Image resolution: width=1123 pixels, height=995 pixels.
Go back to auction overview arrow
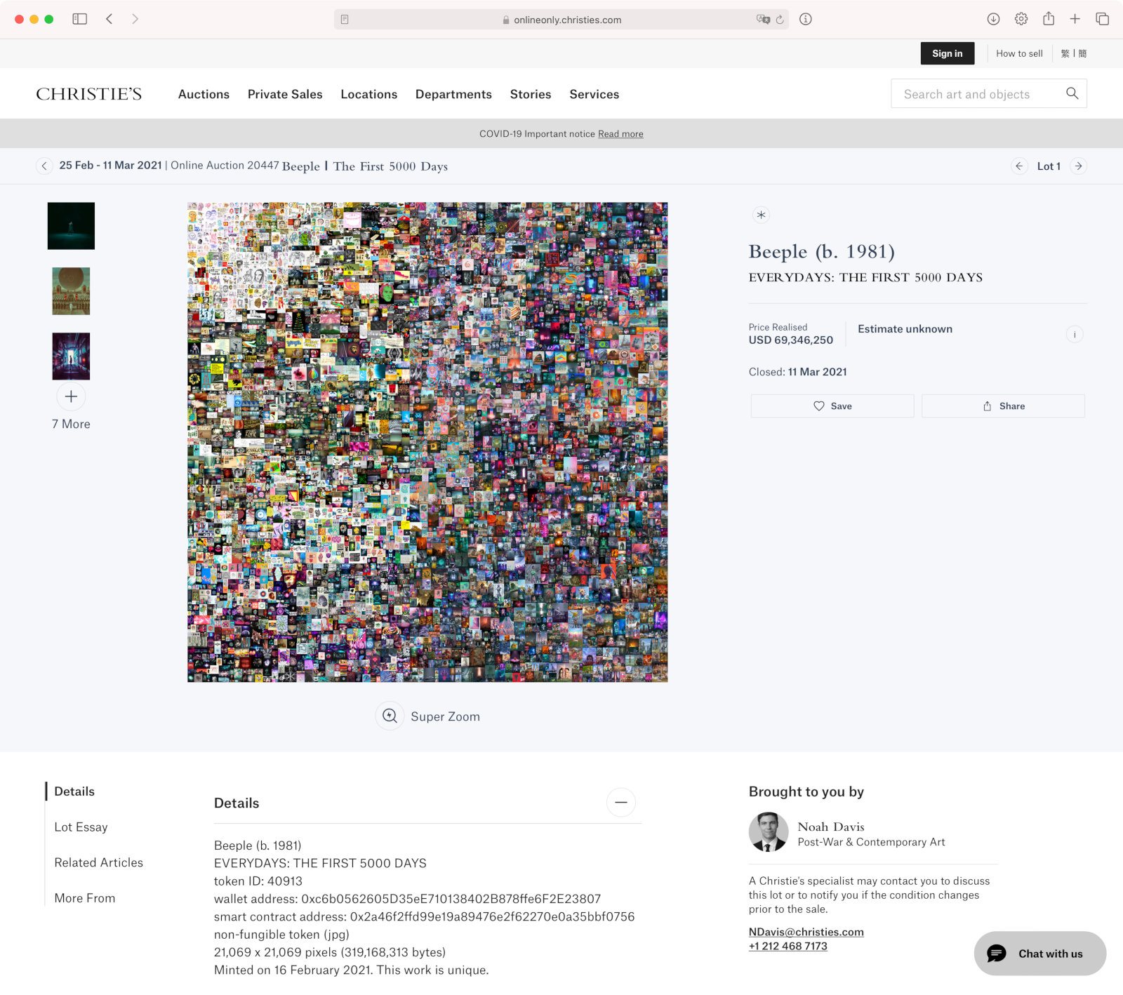[44, 166]
